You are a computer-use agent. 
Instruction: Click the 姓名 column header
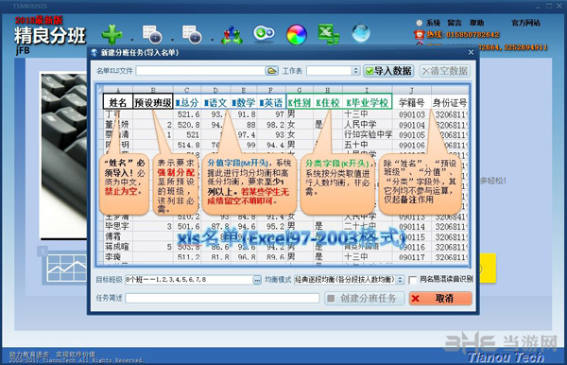point(118,102)
